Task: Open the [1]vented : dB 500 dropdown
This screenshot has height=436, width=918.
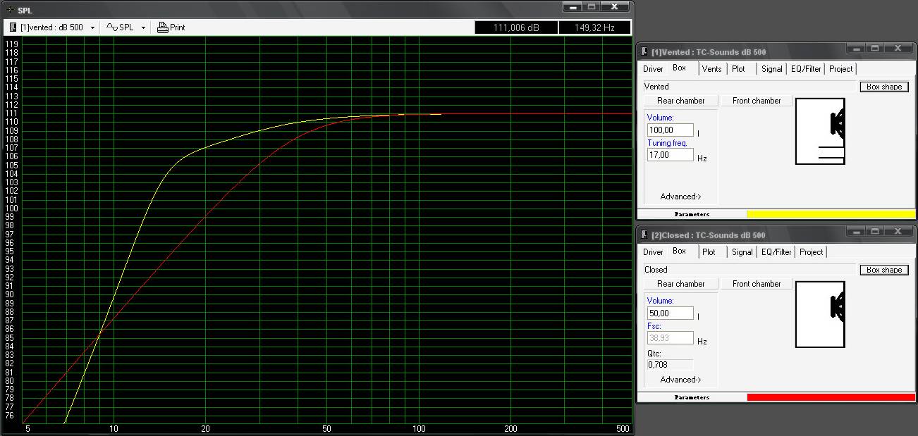Action: [x=92, y=28]
